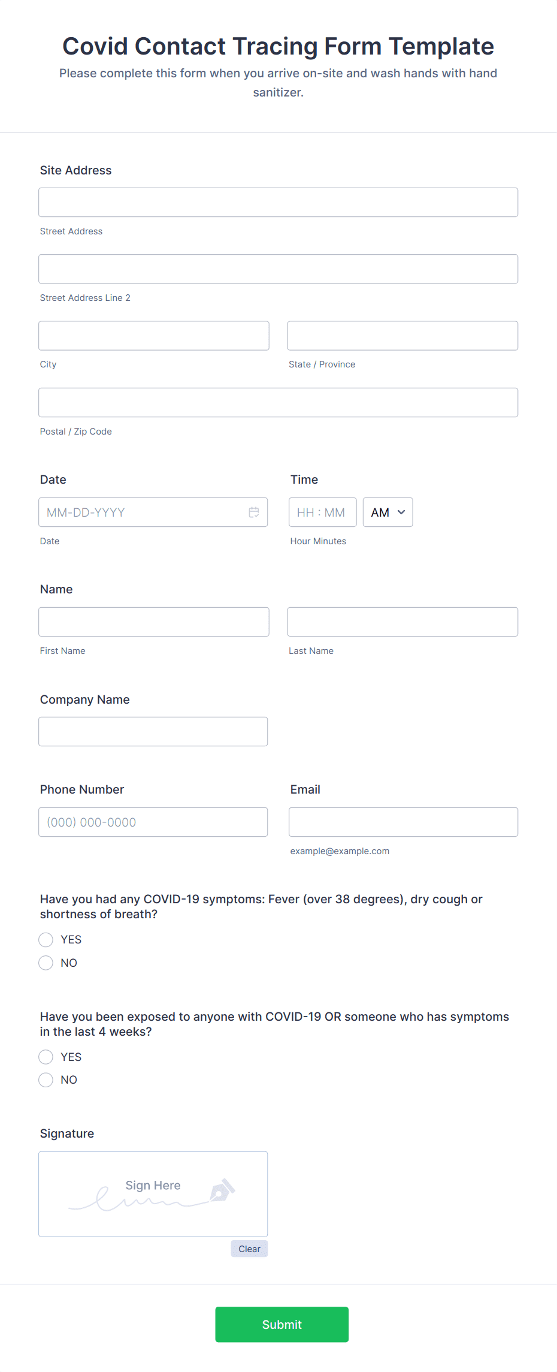Focus the First Name field
This screenshot has width=557, height=1372.
(154, 622)
